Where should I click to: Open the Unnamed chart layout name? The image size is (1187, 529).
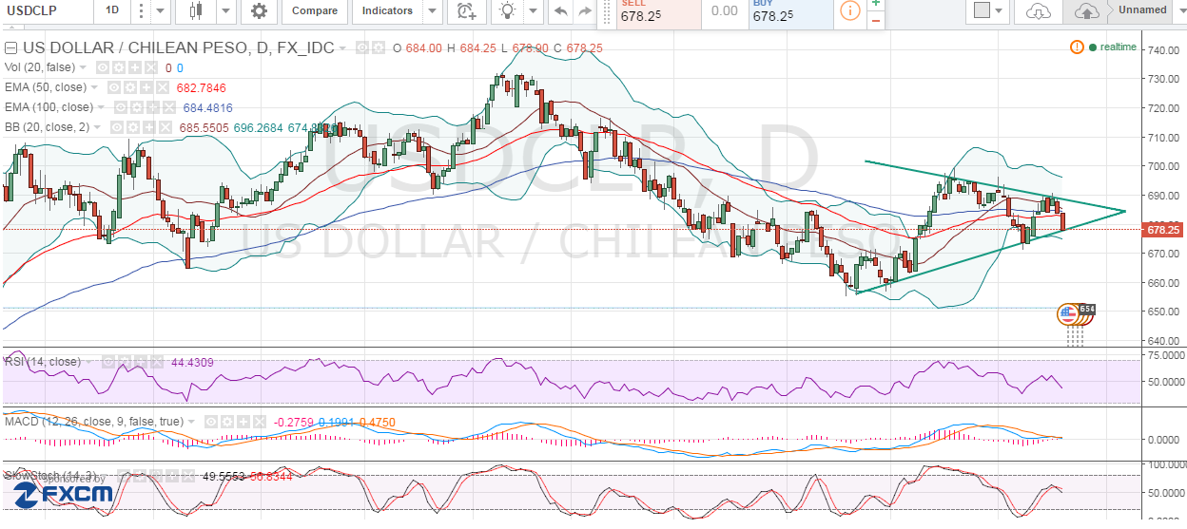point(1142,10)
